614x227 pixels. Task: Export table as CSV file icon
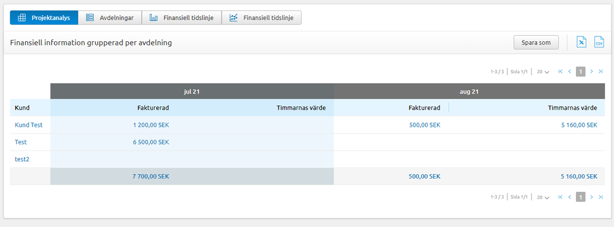599,42
